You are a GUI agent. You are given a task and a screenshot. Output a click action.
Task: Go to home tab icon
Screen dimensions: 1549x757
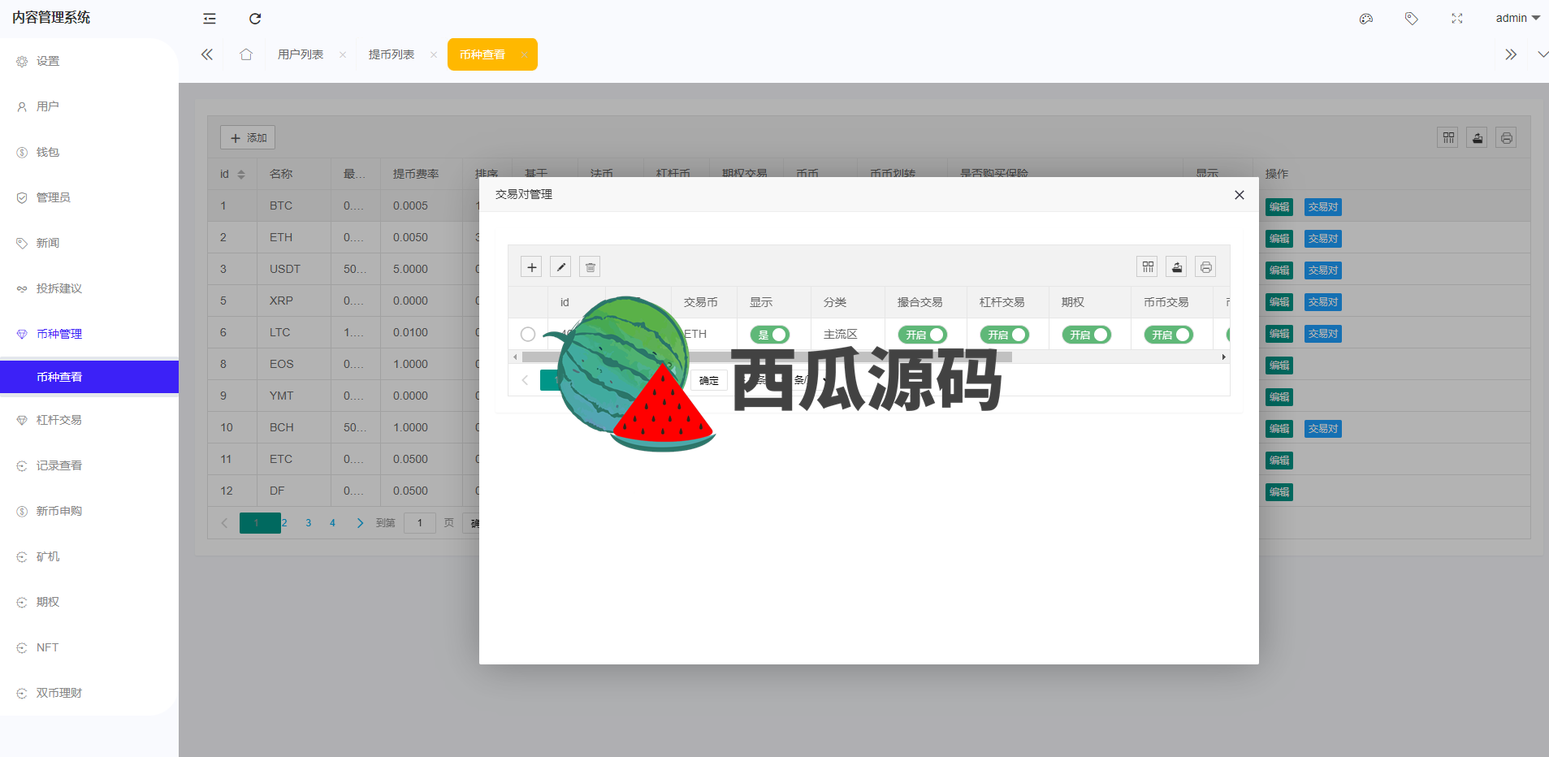(246, 54)
